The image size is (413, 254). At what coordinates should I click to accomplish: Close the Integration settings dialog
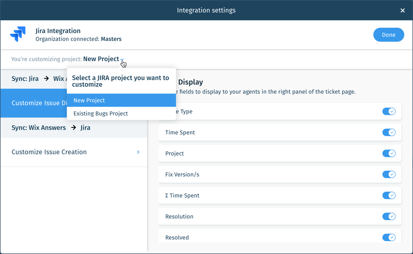point(402,10)
